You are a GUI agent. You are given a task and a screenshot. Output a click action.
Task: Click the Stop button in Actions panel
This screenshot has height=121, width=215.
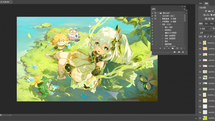[160, 48]
